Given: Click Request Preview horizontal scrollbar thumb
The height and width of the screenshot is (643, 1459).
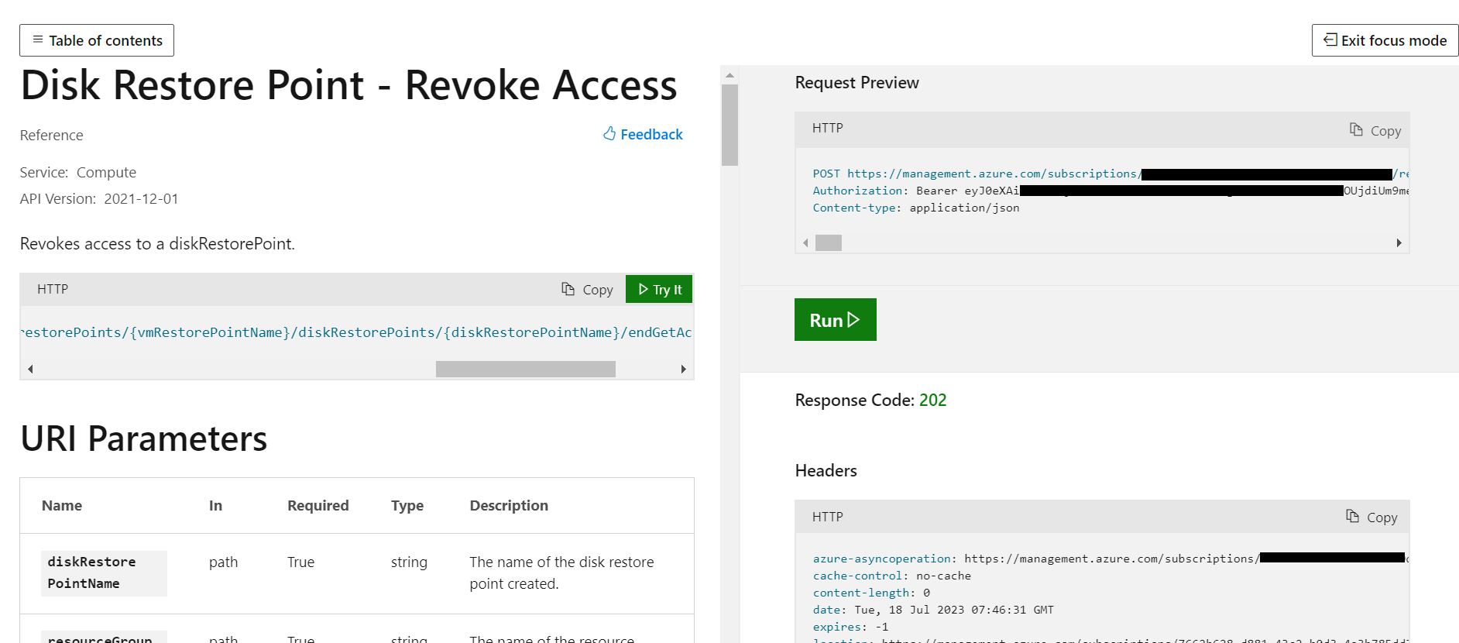Looking at the screenshot, I should [x=829, y=242].
